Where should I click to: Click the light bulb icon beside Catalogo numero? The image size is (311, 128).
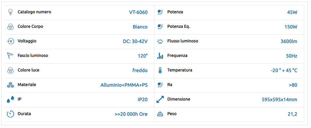[x=10, y=12]
